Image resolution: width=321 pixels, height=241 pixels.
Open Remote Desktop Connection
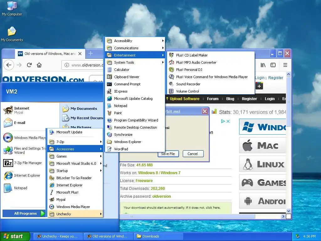pos(135,127)
